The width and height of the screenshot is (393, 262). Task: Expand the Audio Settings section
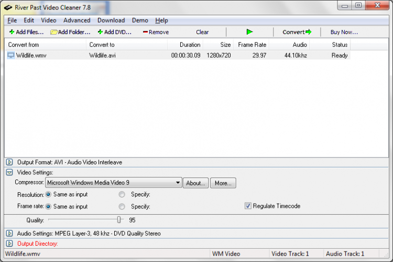coord(9,233)
